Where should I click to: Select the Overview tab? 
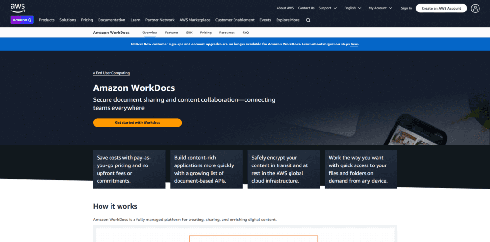tap(150, 33)
